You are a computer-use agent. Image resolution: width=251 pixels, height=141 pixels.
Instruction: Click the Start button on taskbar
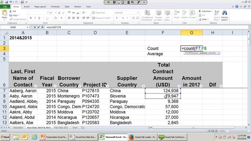(5, 137)
